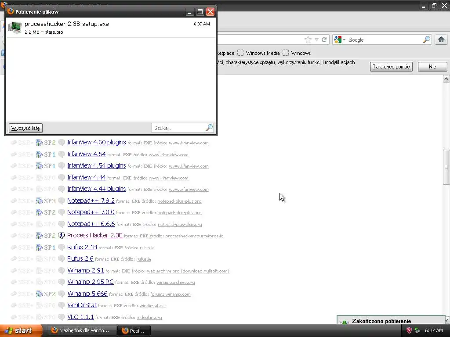Open the Winamp 5.666 download link
This screenshot has height=337, width=450.
pyautogui.click(x=87, y=294)
